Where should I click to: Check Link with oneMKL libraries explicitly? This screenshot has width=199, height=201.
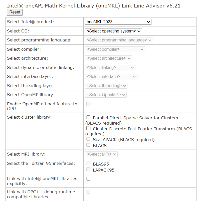[88, 179]
